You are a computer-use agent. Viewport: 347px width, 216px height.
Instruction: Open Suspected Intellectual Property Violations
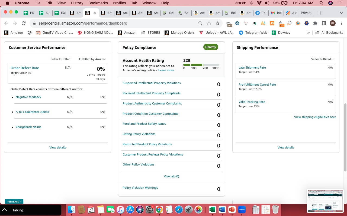tap(152, 83)
